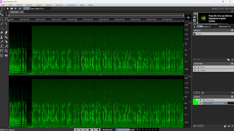Screen dimensions: 234x131
Task: Enable loop playback in transport
Action: [x=85, y=130]
